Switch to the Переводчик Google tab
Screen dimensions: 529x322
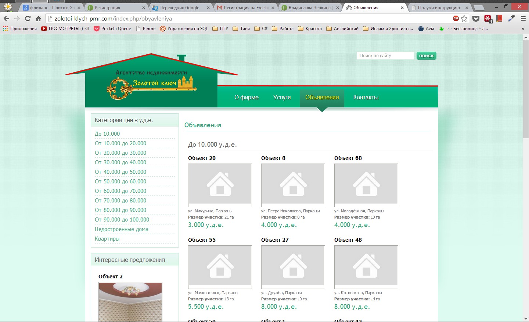pos(181,7)
